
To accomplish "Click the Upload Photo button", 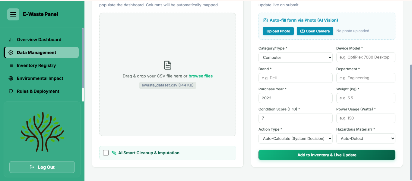I will pos(278,31).
